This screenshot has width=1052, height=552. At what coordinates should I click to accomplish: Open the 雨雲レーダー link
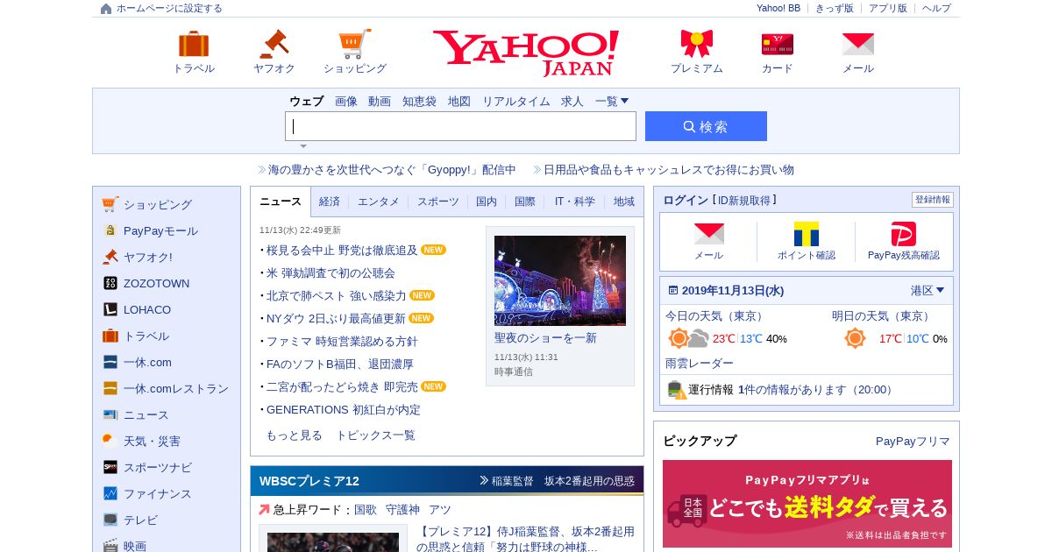[700, 363]
